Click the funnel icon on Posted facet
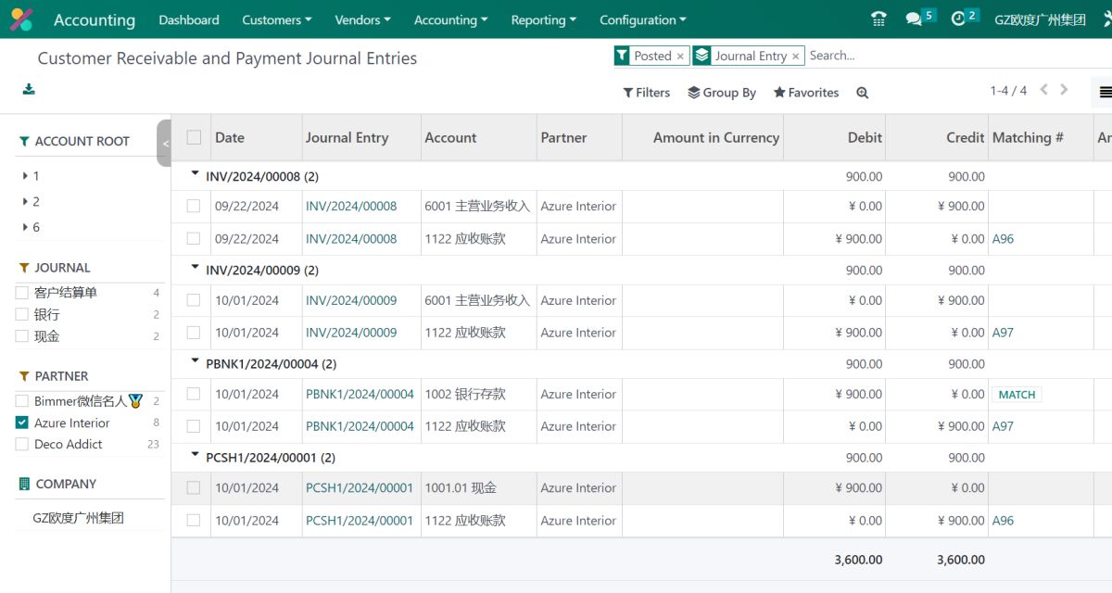Image resolution: width=1112 pixels, height=593 pixels. tap(622, 56)
